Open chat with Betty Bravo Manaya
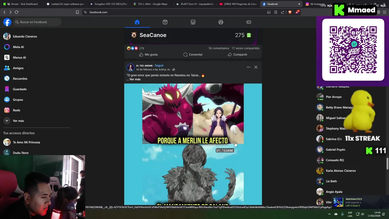 [x=339, y=107]
